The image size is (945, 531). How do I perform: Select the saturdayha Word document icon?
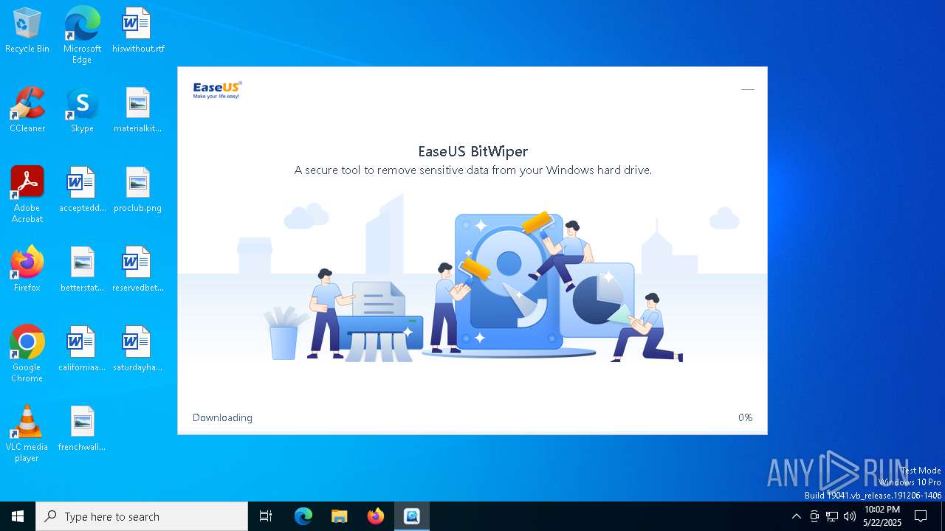(138, 349)
